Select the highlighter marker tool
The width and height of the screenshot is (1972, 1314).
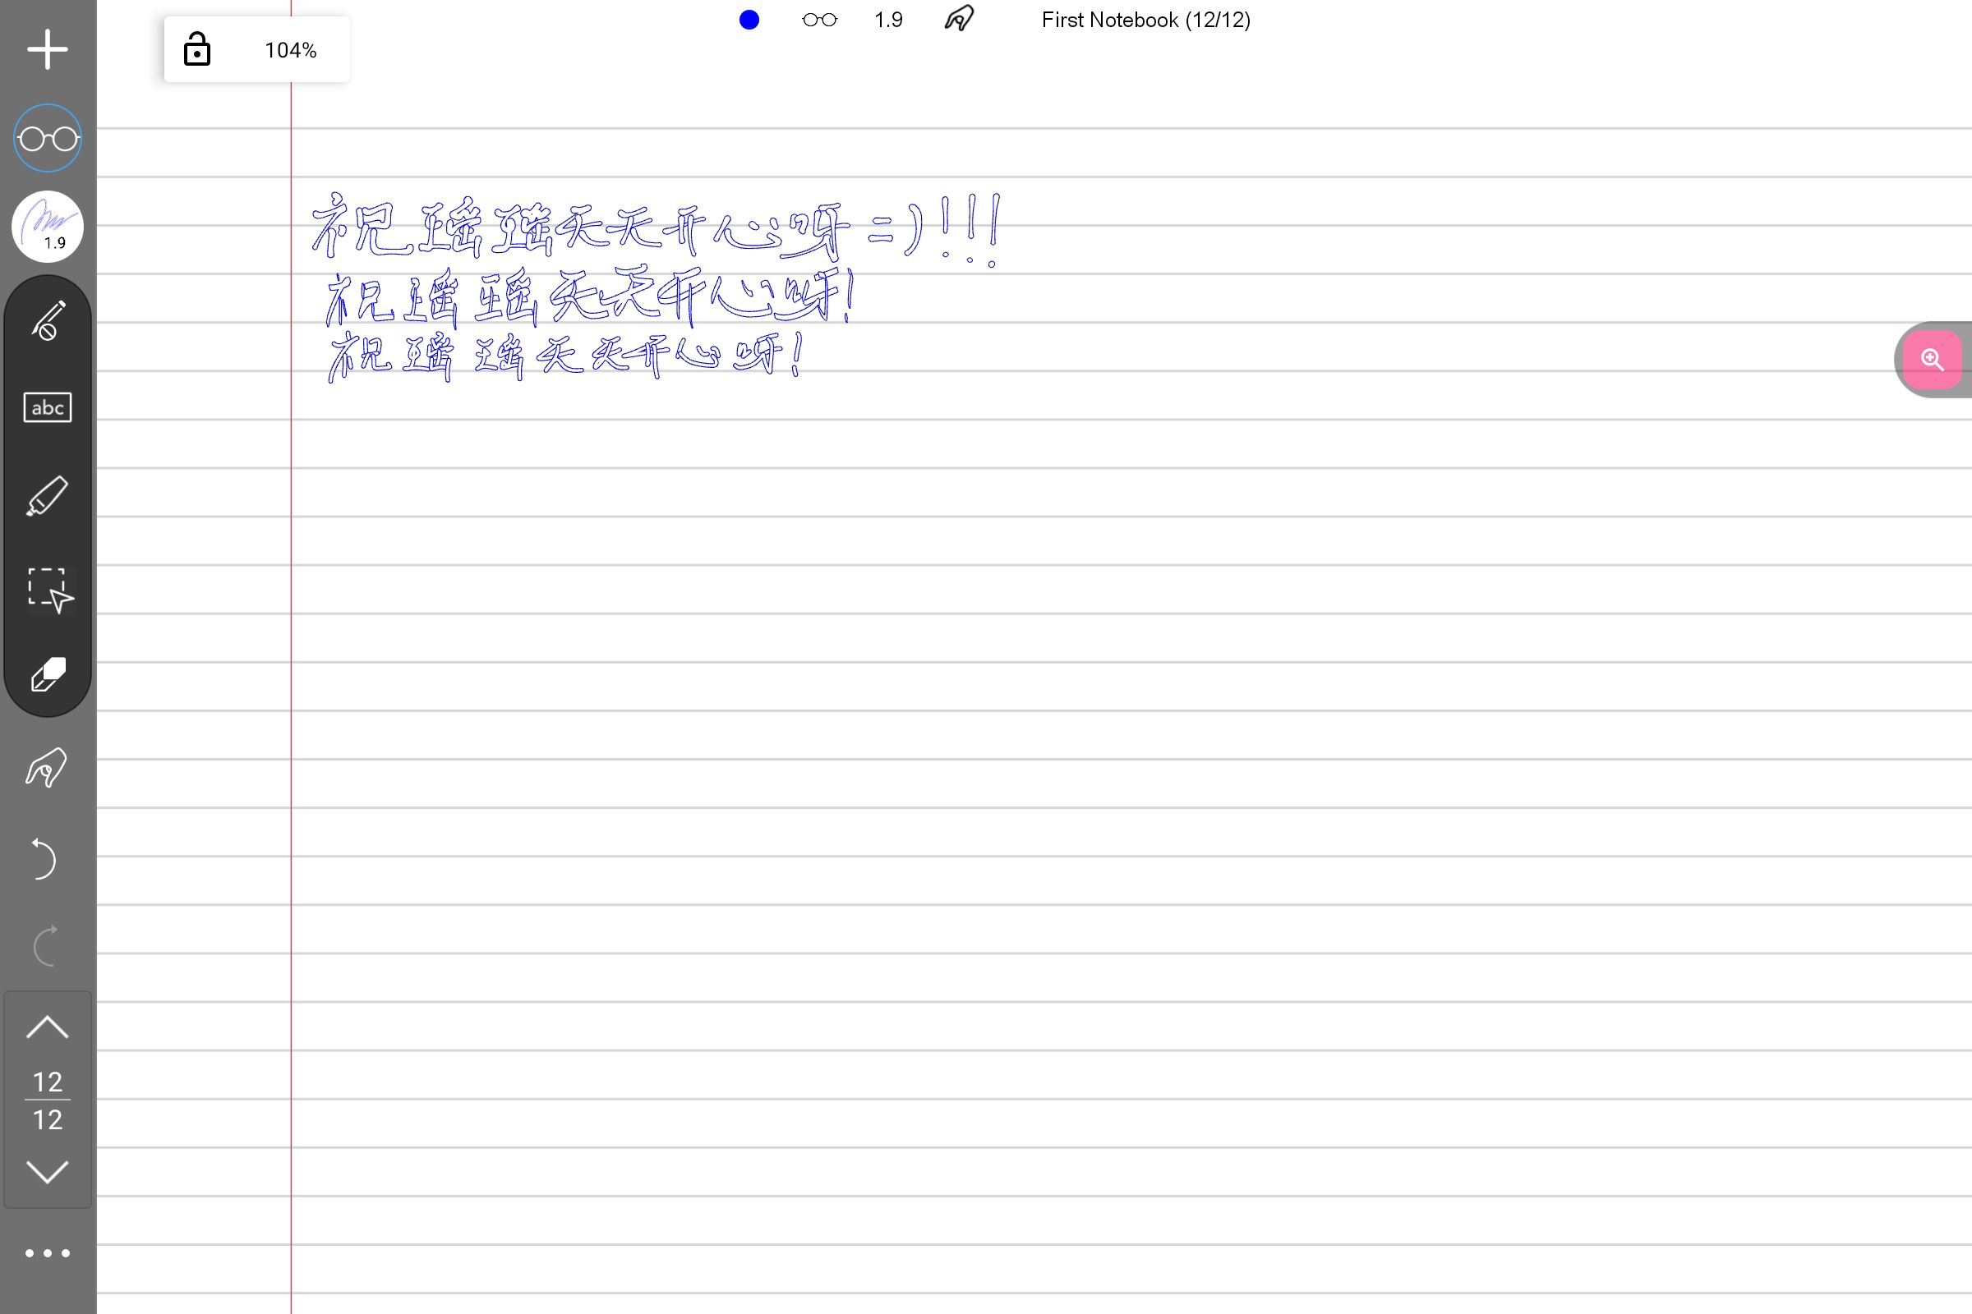coord(48,496)
